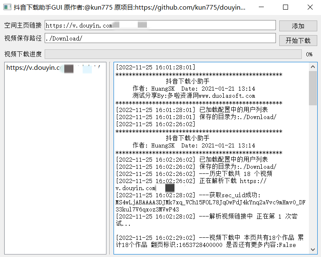This screenshot has height=257, width=321.
Task: Focus the 空间主页链接 input field
Action: tap(160, 25)
